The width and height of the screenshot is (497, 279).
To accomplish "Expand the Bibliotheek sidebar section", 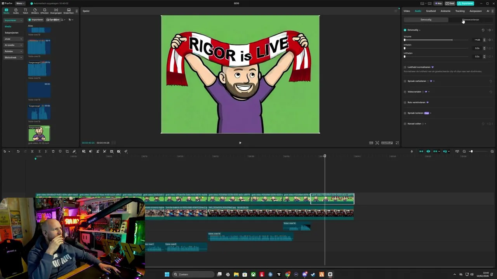I will [13, 57].
